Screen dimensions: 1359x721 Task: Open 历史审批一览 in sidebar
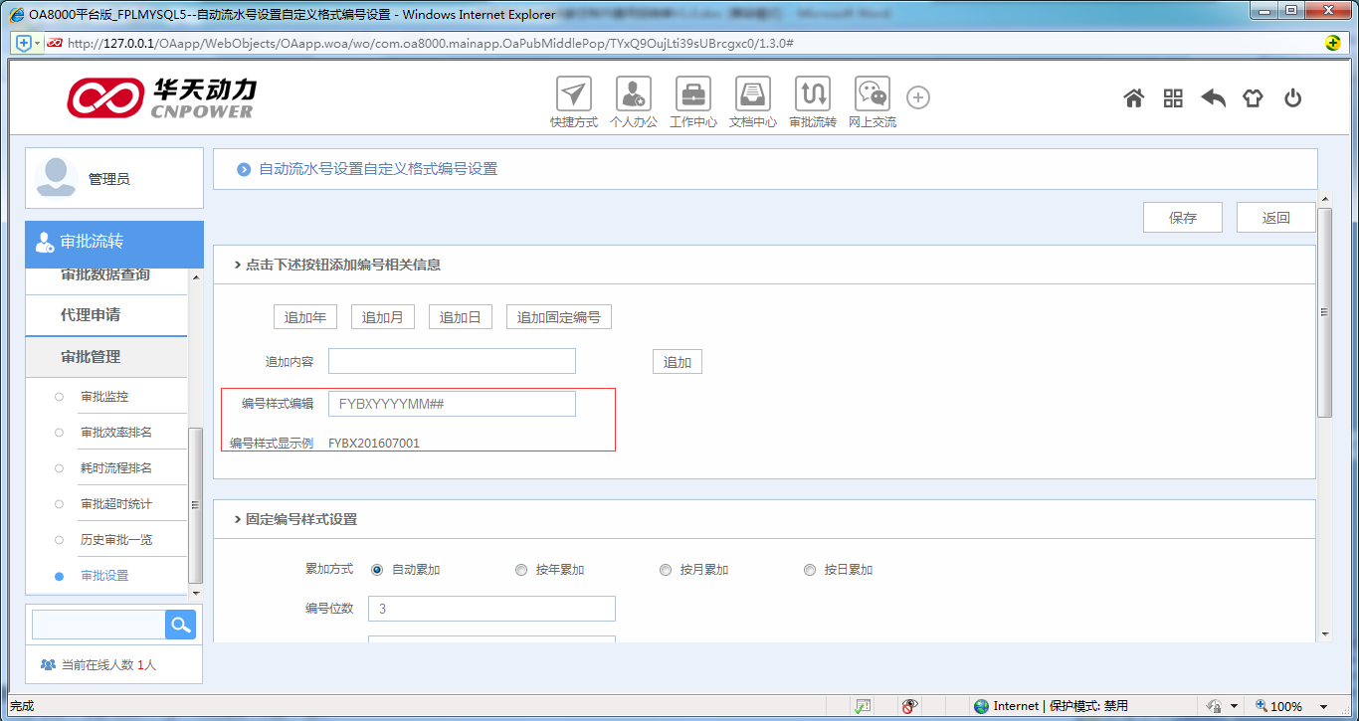point(116,539)
